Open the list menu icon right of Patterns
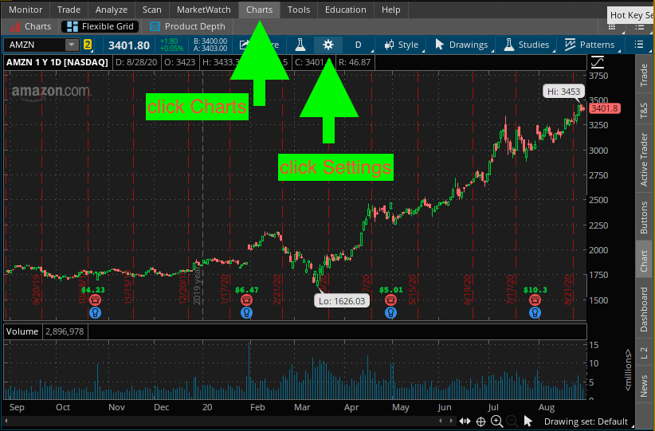 (x=639, y=45)
